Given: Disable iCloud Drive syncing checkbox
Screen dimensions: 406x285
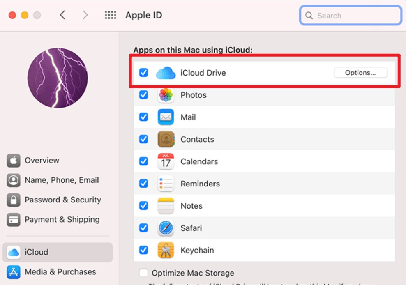Looking at the screenshot, I should [143, 73].
